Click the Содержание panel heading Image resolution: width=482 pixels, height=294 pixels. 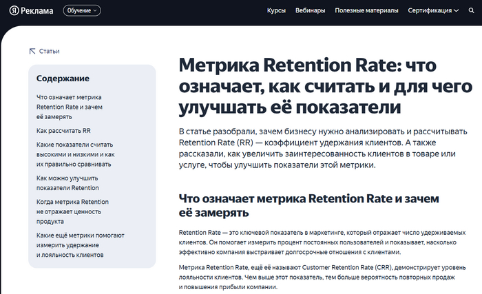click(63, 78)
